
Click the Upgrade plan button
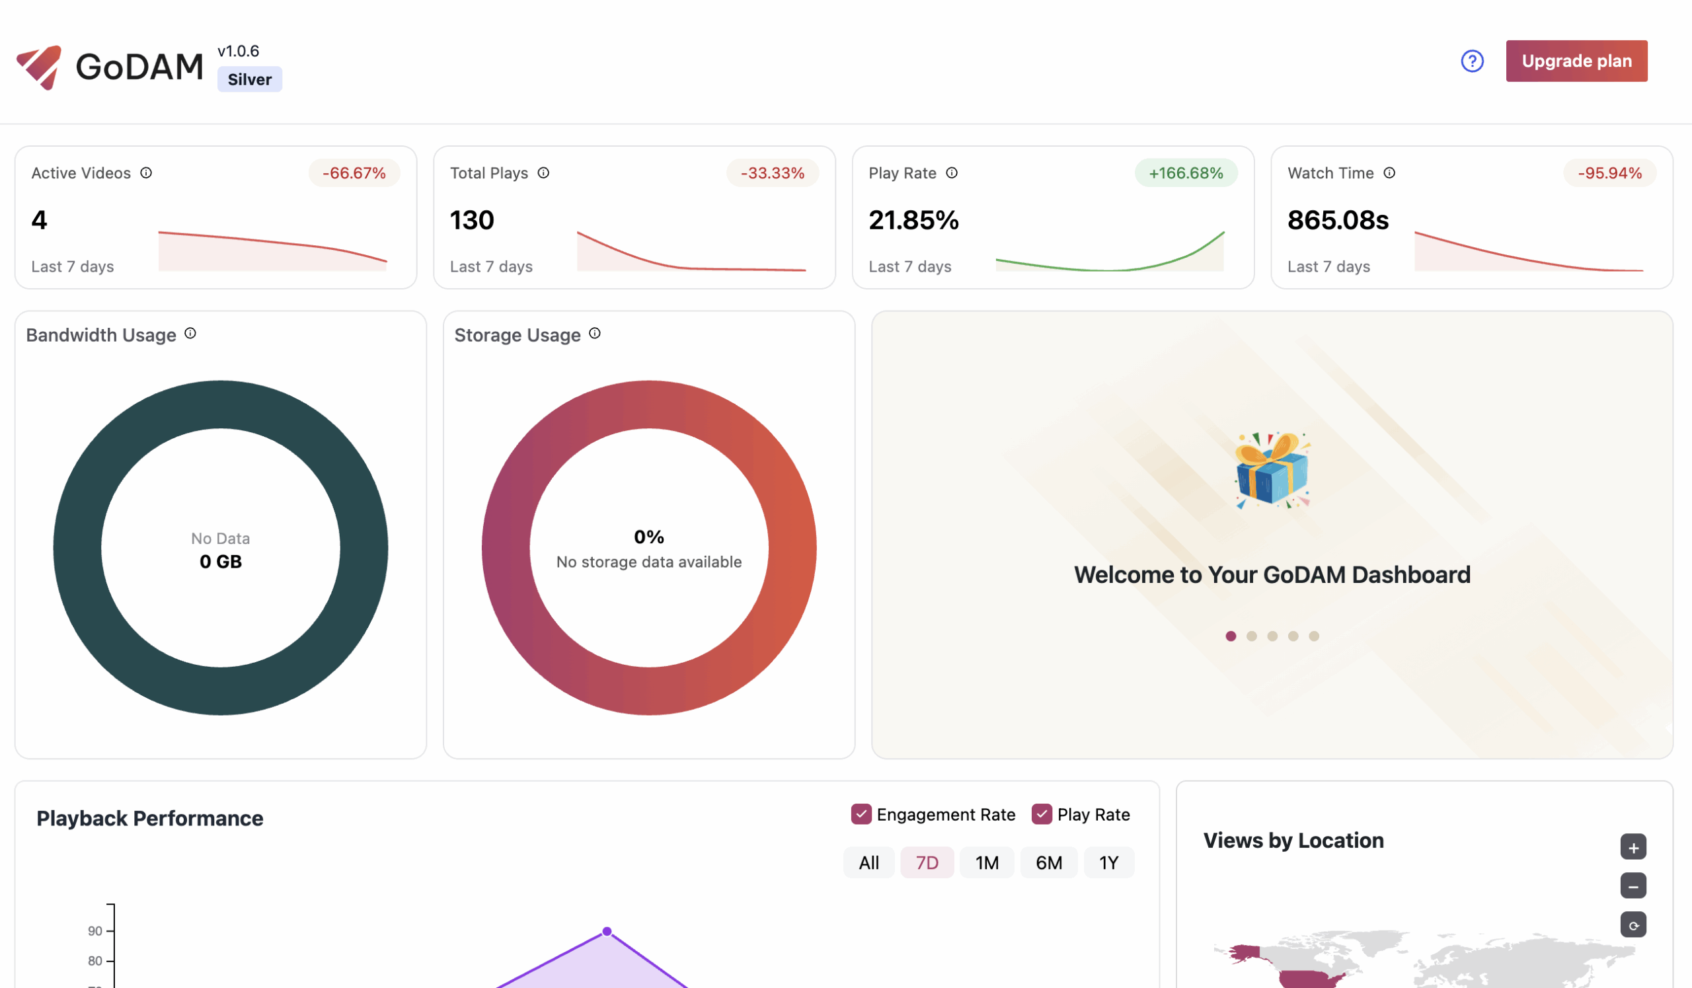pos(1576,61)
